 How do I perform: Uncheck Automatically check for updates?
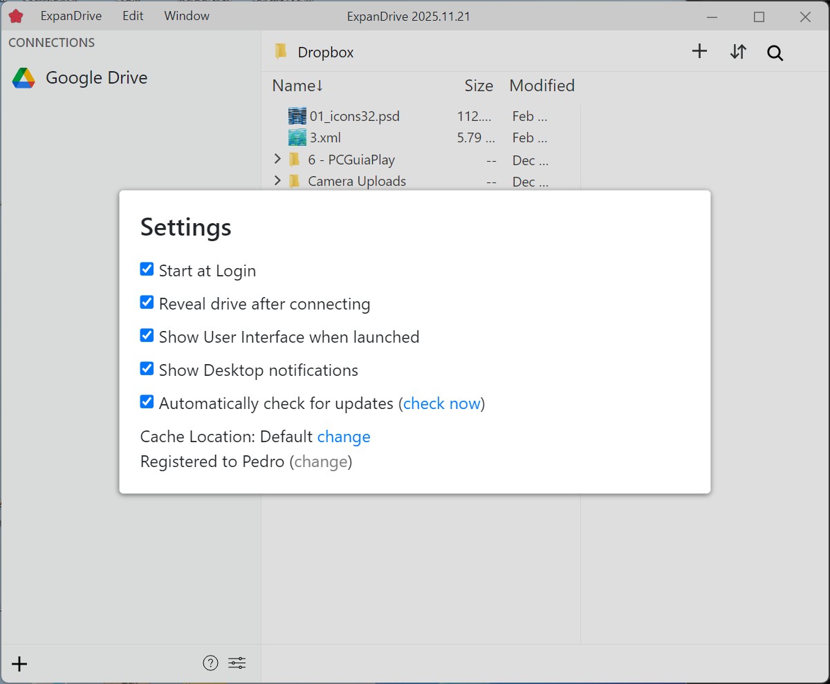[147, 402]
